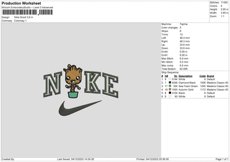Click the 'Last Saved: 04/12/2023' footer text
Image resolution: width=230 pixels, height=162 pixels.
pyautogui.click(x=70, y=159)
